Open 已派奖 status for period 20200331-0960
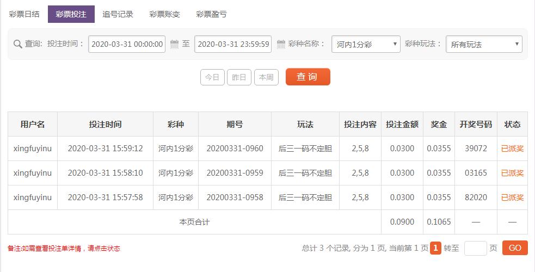535x272 pixels. click(x=512, y=149)
